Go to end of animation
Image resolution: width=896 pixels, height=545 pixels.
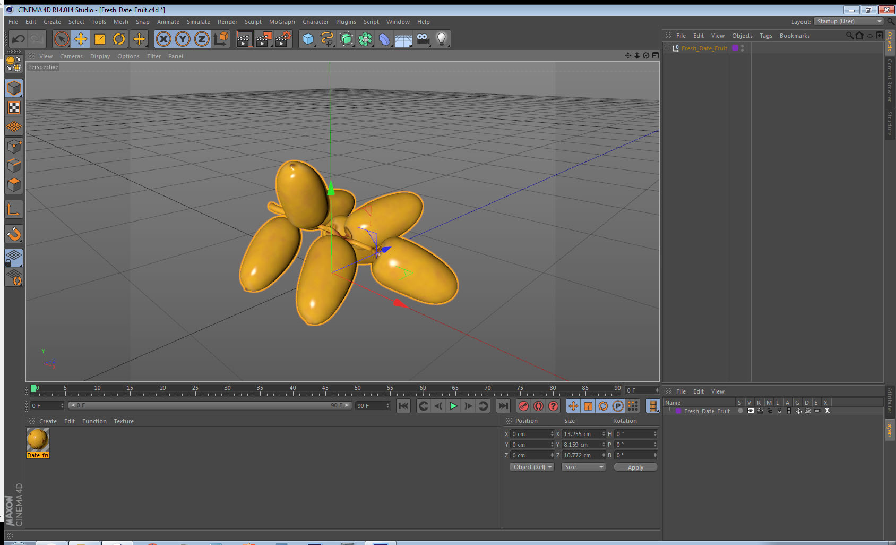(x=503, y=406)
